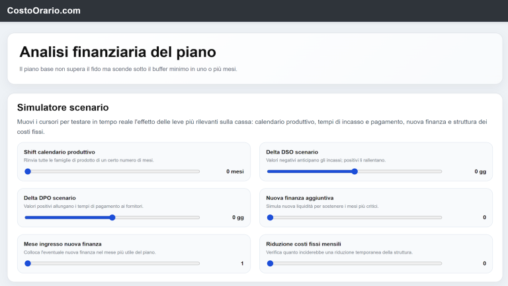This screenshot has width=508, height=286.
Task: Click the Shift calendario produttivo slider handle
Action: [x=28, y=171]
